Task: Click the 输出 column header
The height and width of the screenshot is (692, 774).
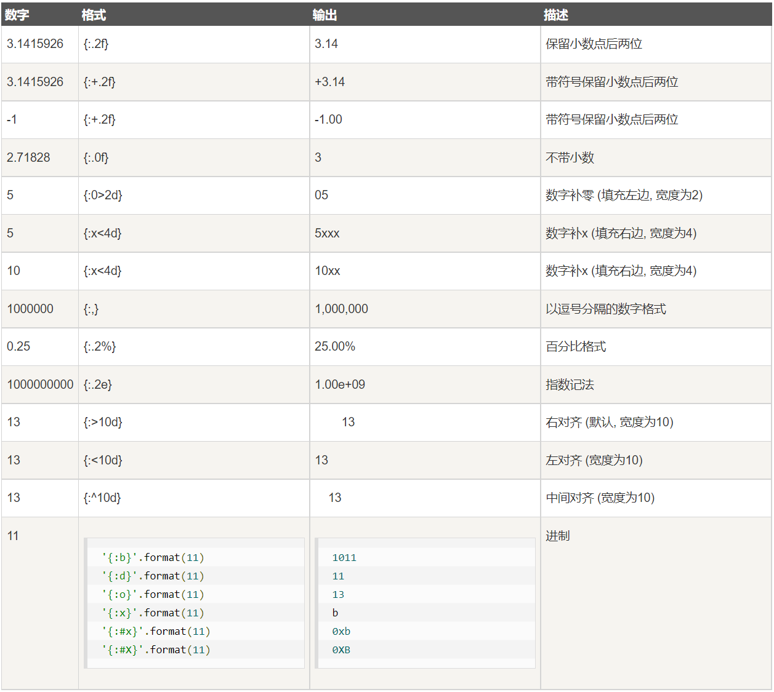Action: coord(322,15)
